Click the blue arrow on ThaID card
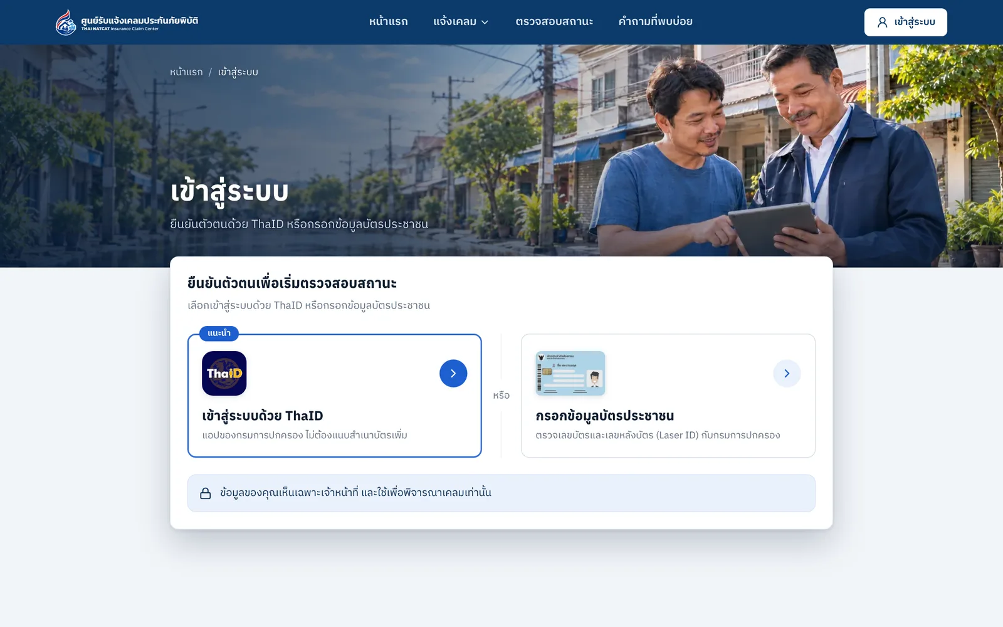This screenshot has height=627, width=1003. coord(453,373)
